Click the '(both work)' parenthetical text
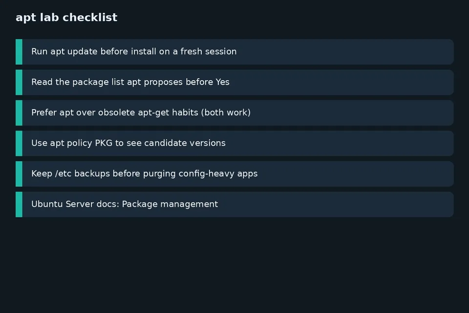 point(226,112)
